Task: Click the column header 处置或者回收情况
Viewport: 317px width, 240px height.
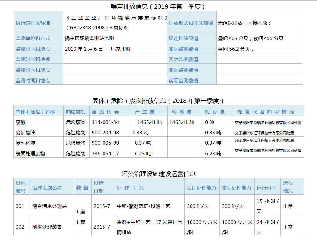Action: (266, 112)
